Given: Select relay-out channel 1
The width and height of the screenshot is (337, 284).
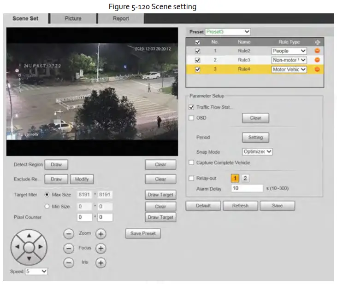Looking at the screenshot, I should coord(235,178).
